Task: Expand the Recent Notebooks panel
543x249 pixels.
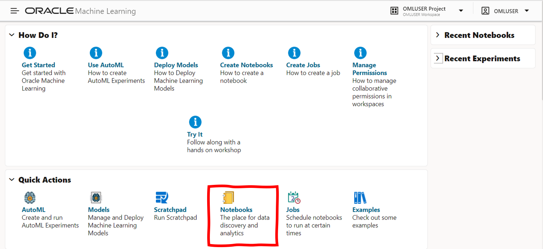Action: 438,35
